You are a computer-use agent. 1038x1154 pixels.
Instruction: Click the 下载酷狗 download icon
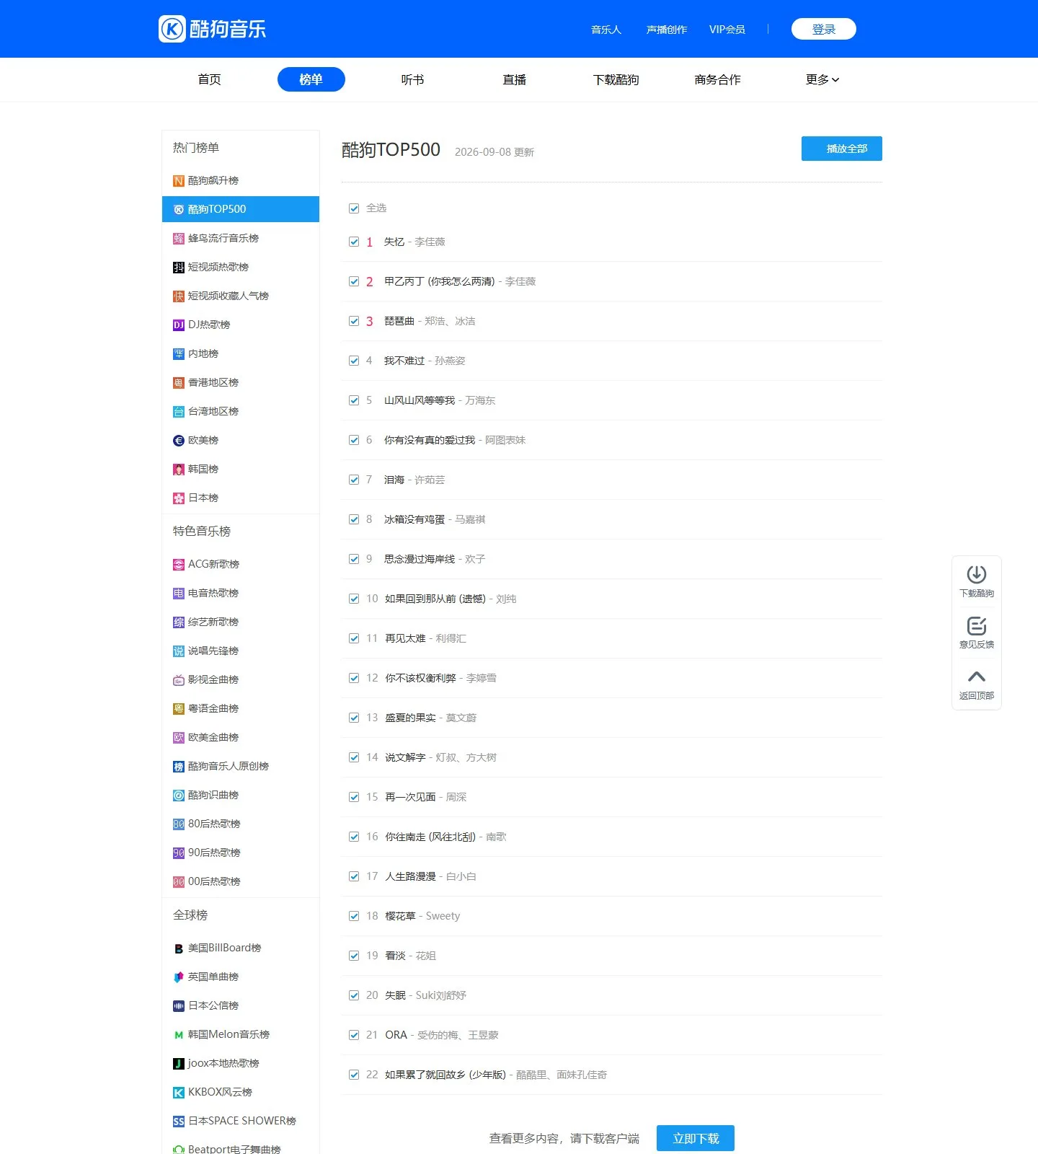click(977, 574)
